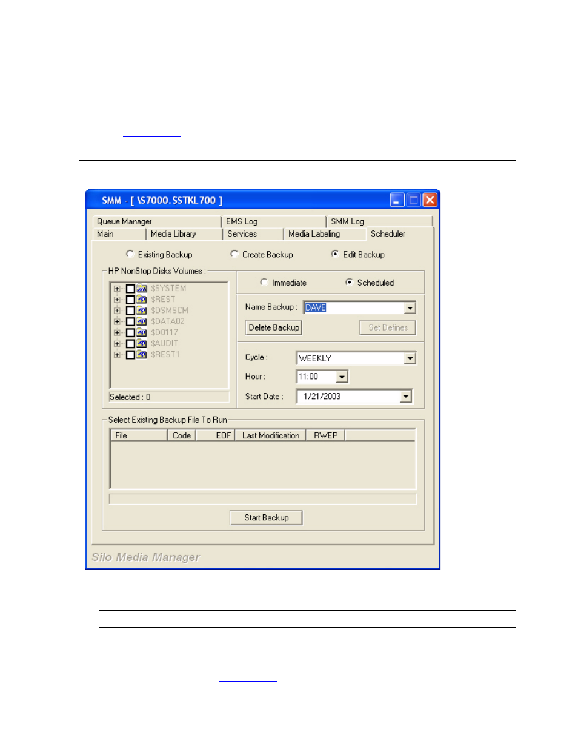The width and height of the screenshot is (578, 749).
Task: Click the $SYSTEM volume label
Action: [x=168, y=289]
